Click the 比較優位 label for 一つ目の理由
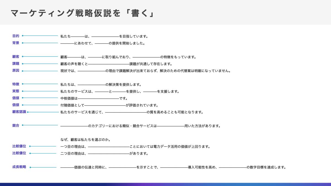This screenshot has height=186, width=331. [x=19, y=146]
